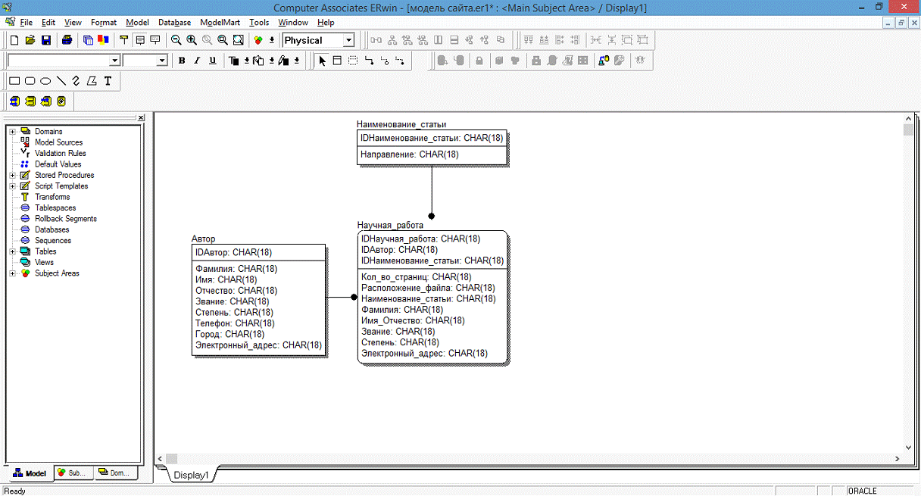The image size is (921, 496).
Task: Click the horizontal scrollbar left arrow
Action: pos(160,459)
